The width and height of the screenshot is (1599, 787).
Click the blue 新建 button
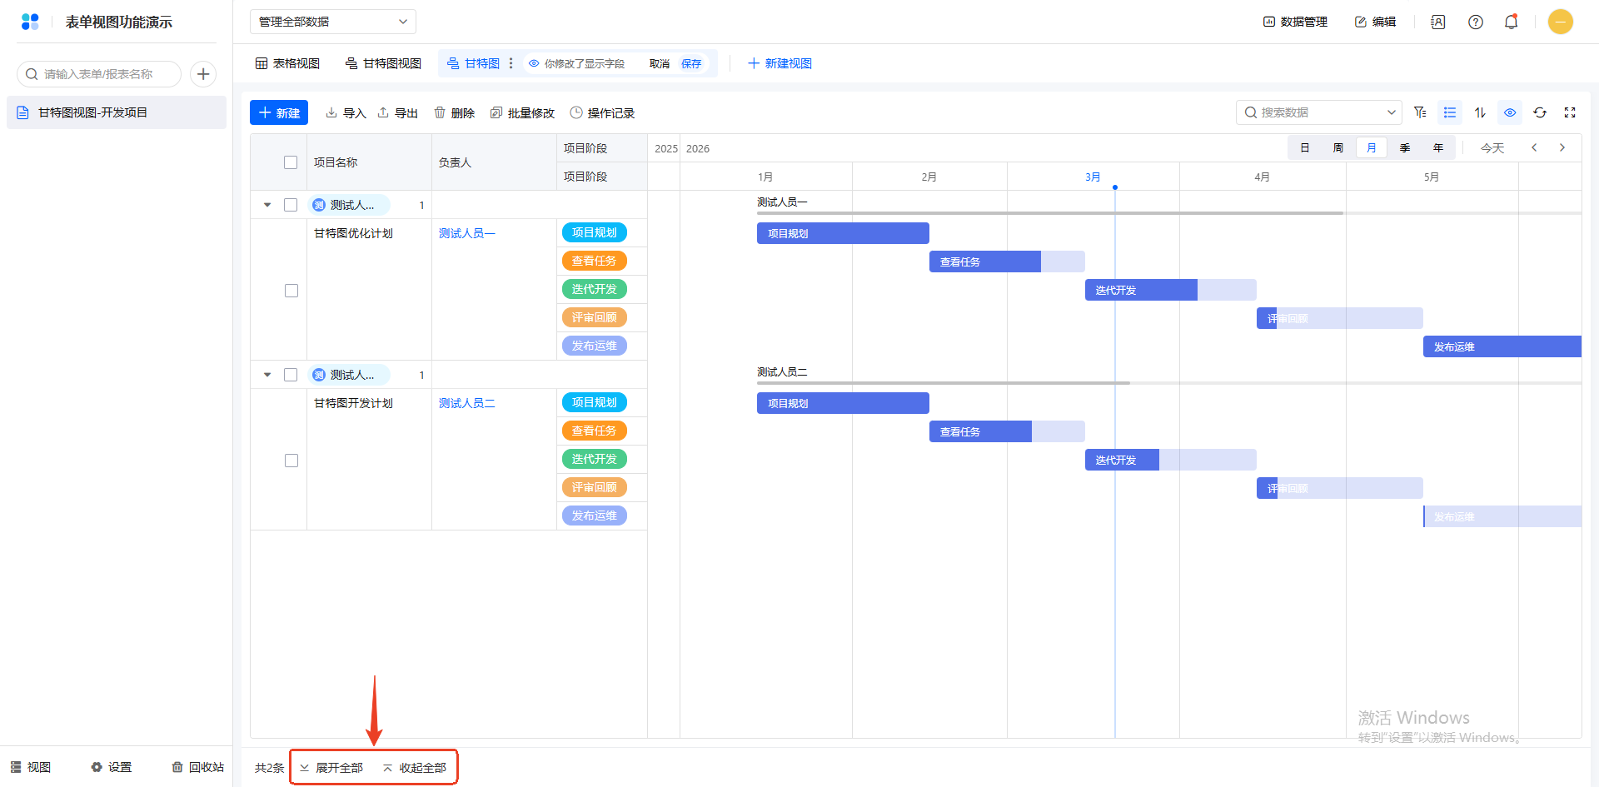279,112
